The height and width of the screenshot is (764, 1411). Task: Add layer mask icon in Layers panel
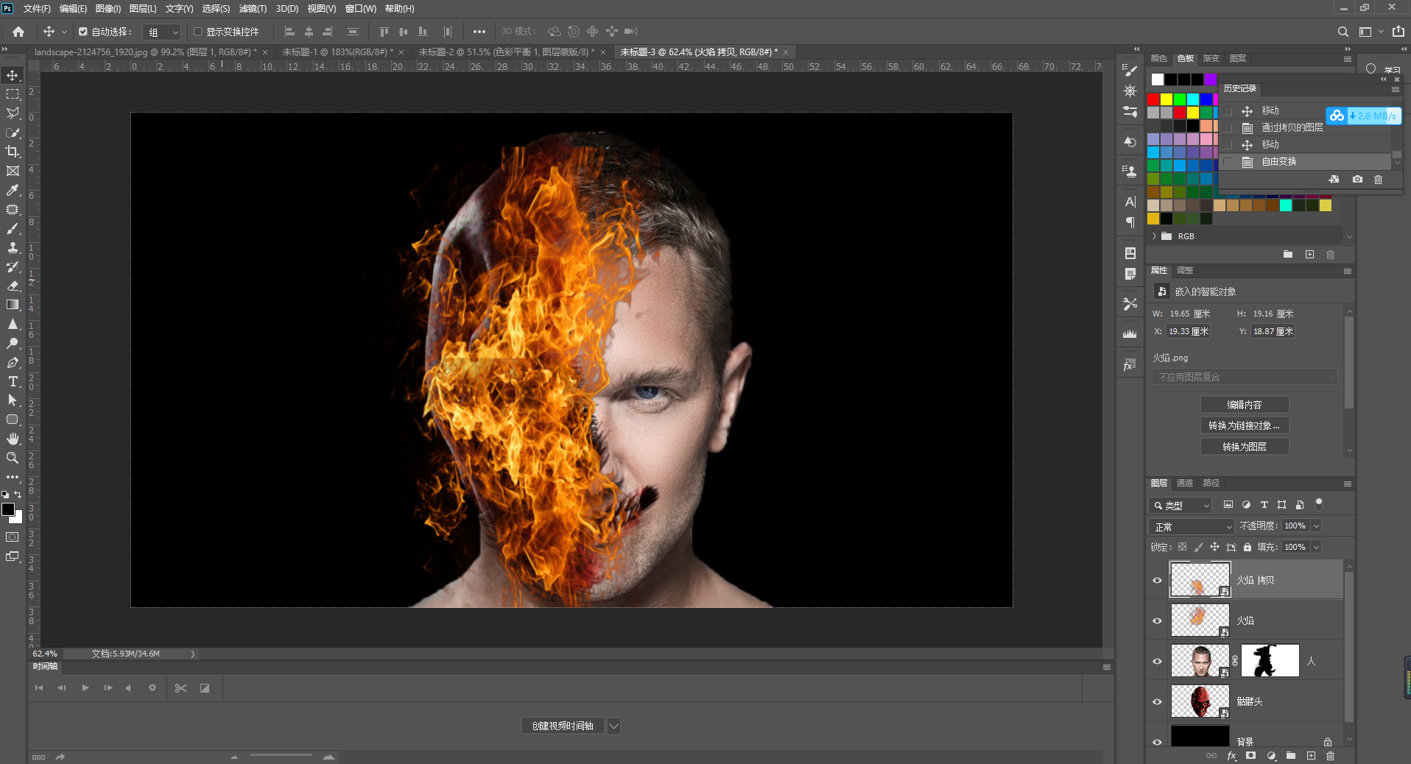(x=1250, y=756)
